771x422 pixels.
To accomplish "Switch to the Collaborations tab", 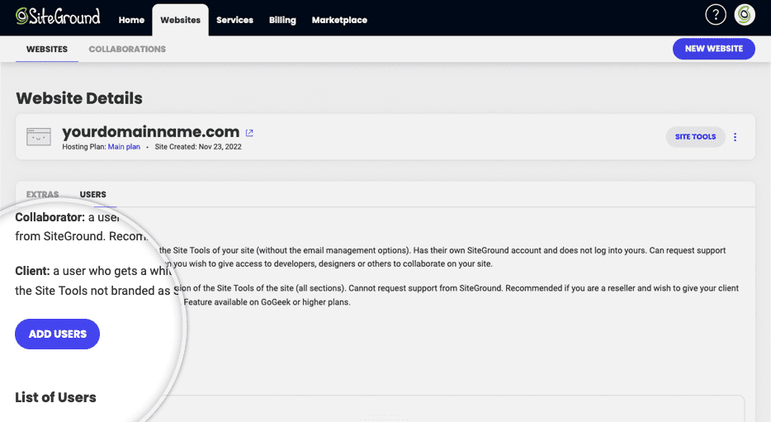I will [x=127, y=50].
